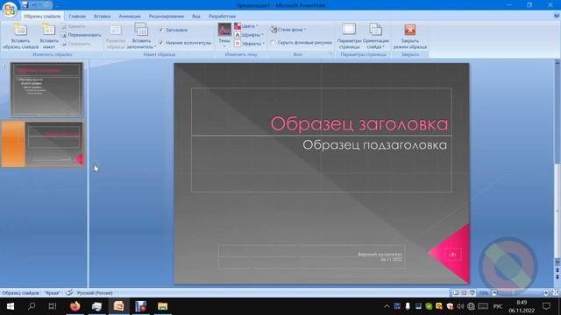Switch to the Вставка tab

tap(102, 16)
